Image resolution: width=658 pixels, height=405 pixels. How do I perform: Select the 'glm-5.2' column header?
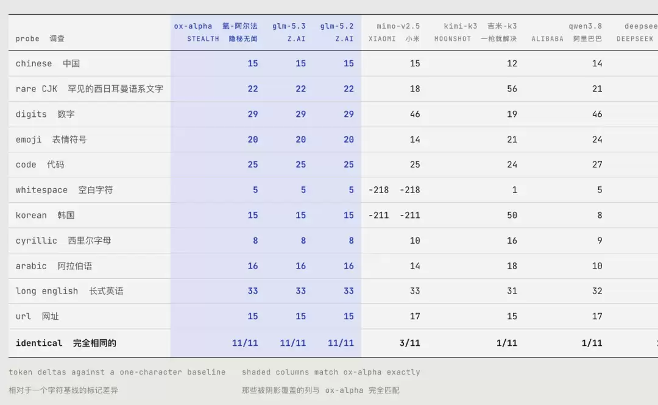[336, 26]
